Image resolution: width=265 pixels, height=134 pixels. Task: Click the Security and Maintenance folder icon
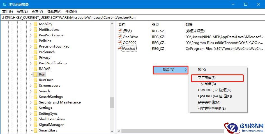(35, 102)
